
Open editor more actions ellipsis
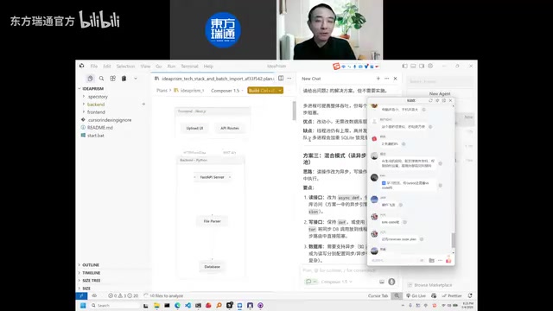tap(289, 79)
